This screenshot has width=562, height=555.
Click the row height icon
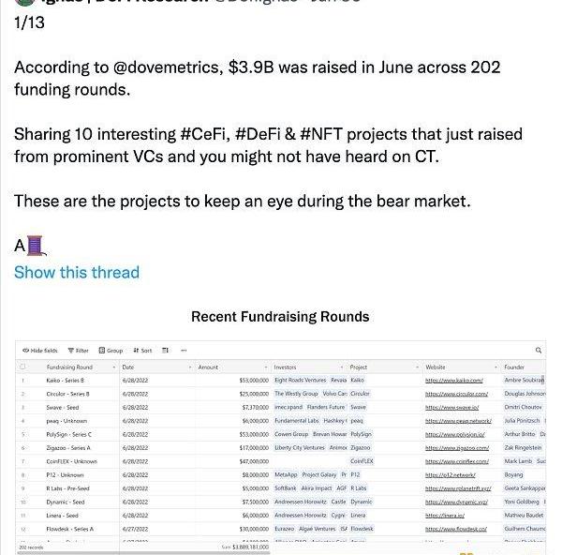pyautogui.click(x=166, y=351)
